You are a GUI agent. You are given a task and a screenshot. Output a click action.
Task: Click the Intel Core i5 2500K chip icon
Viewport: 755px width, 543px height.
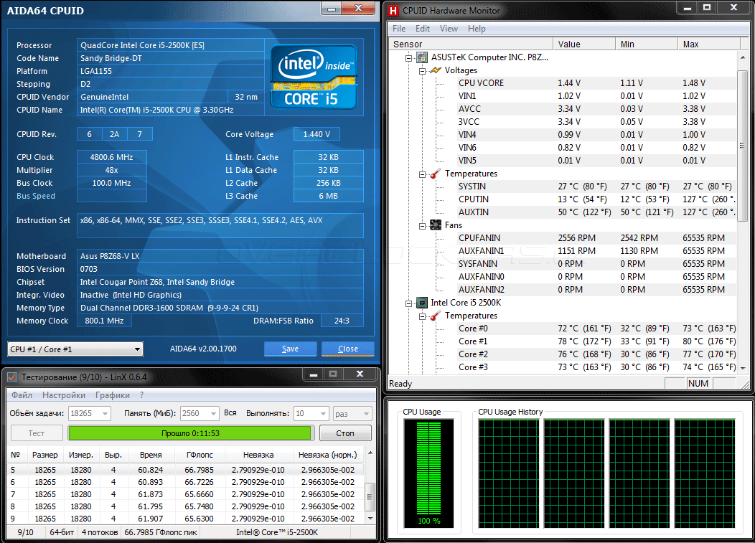422,302
